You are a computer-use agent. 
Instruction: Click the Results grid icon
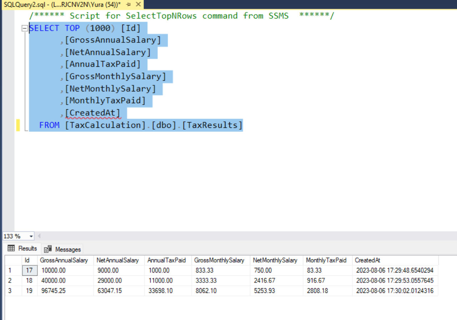(12, 249)
